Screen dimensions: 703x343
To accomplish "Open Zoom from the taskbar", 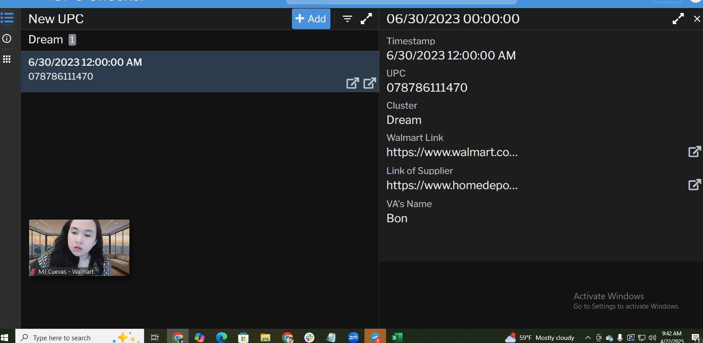I will (353, 337).
